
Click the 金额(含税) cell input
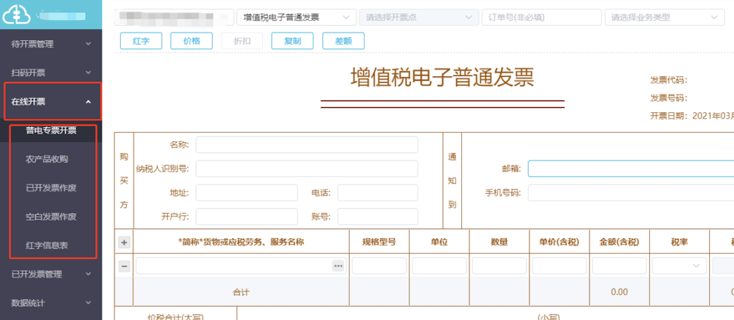click(619, 266)
